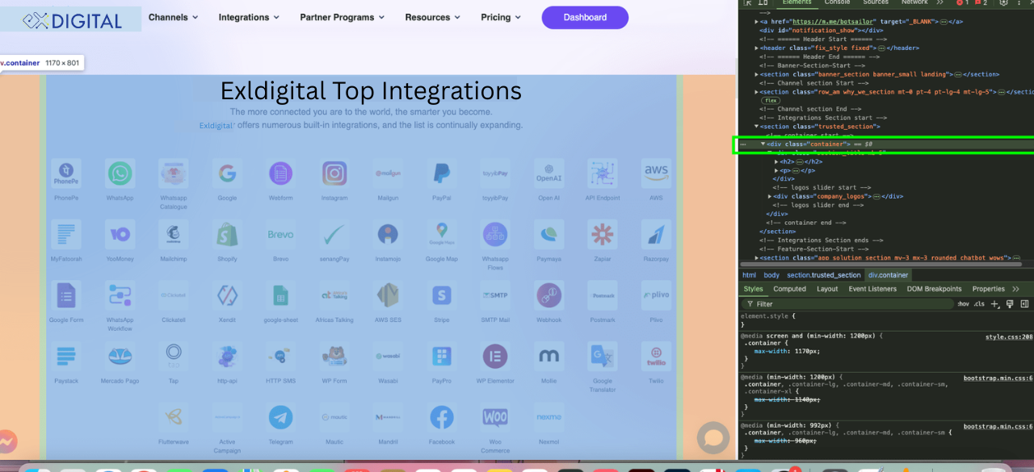Image resolution: width=1034 pixels, height=472 pixels.
Task: Click the Razorpay integration icon
Action: [656, 234]
